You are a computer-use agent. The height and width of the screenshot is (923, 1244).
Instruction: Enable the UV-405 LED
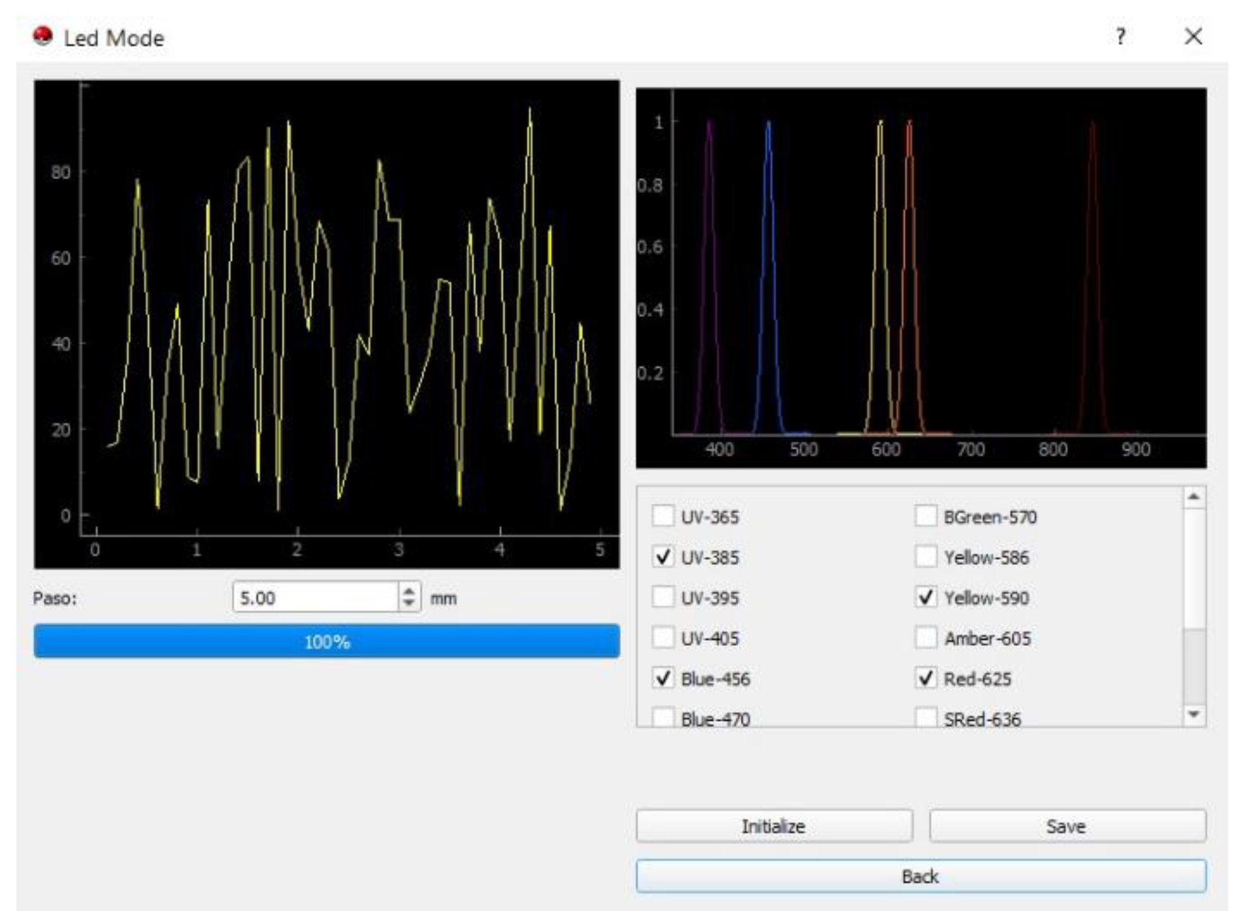tap(663, 638)
